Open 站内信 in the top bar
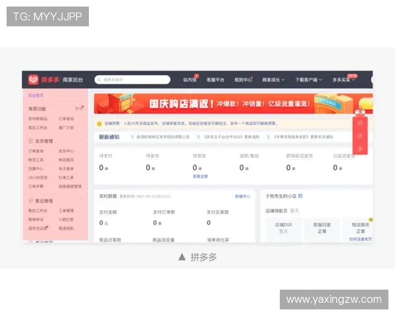The width and height of the screenshot is (395, 316). [190, 80]
